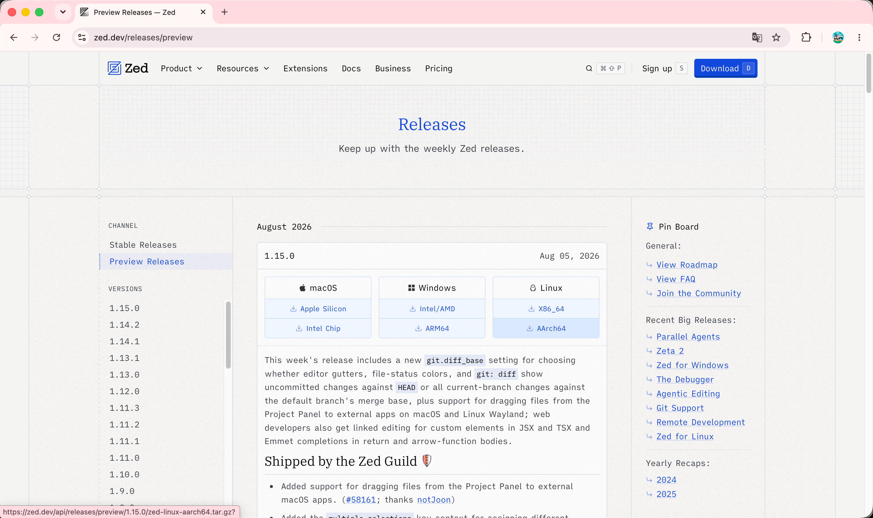
Task: Open the Zed for Linux link
Action: pyautogui.click(x=685, y=437)
